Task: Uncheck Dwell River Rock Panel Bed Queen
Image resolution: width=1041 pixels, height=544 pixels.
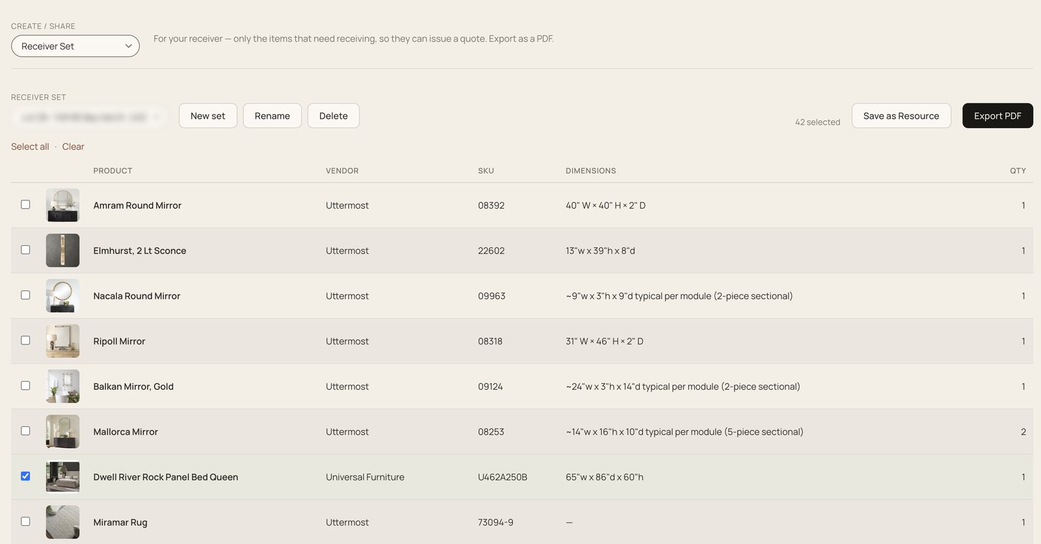Action: click(x=25, y=476)
